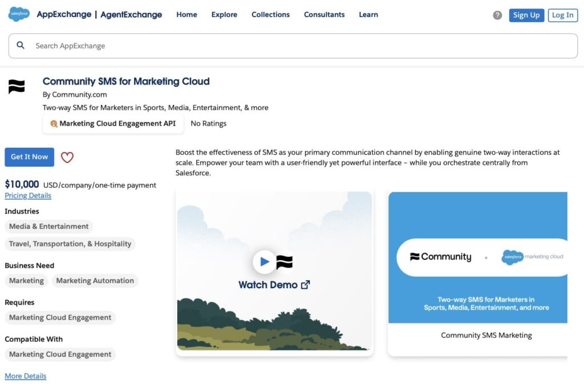584x388 pixels.
Task: Focus the Search AppExchange field
Action: click(x=293, y=46)
